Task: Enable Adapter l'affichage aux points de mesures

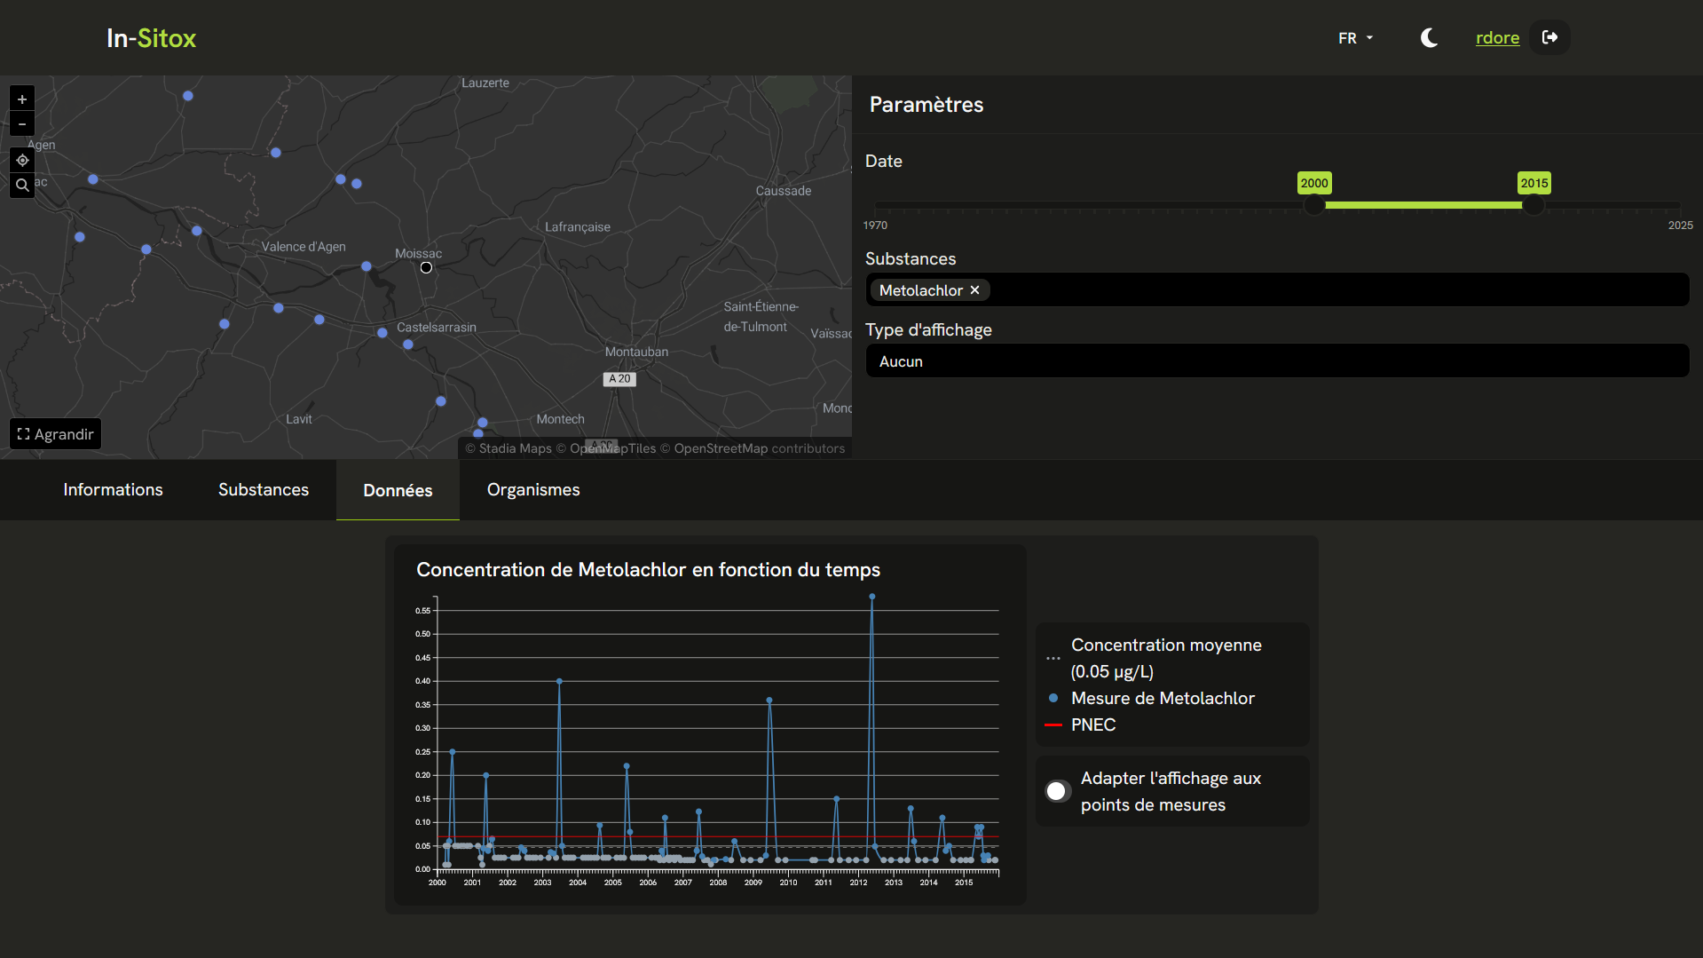Action: pyautogui.click(x=1057, y=790)
